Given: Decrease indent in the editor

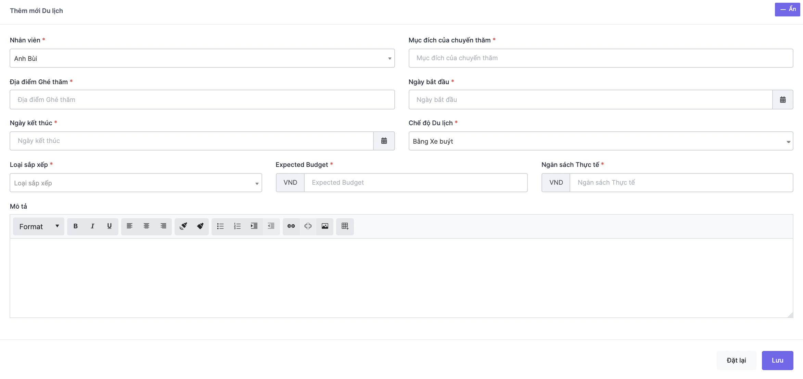Looking at the screenshot, I should coord(271,226).
